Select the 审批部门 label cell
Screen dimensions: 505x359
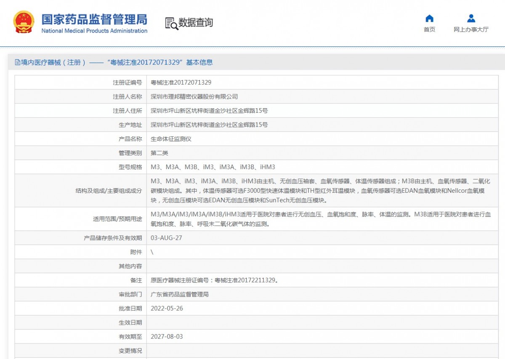(x=81, y=294)
